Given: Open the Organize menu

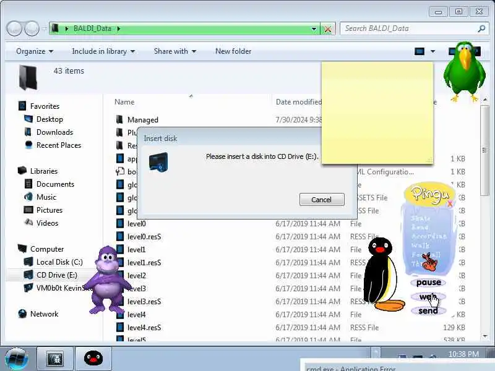Looking at the screenshot, I should tap(35, 51).
